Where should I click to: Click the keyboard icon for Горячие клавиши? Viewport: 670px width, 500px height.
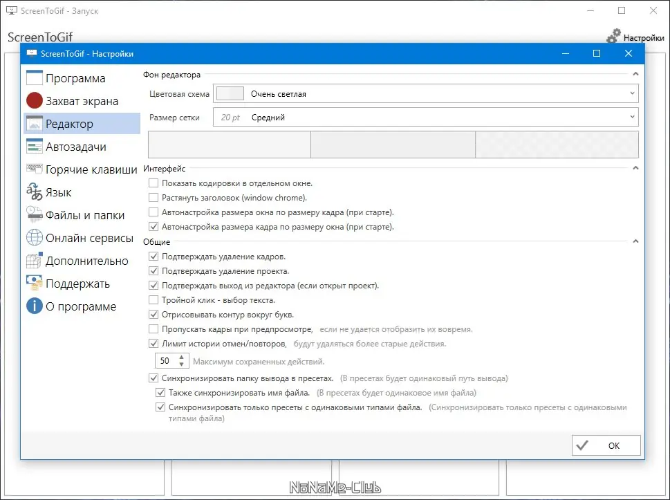(x=34, y=168)
